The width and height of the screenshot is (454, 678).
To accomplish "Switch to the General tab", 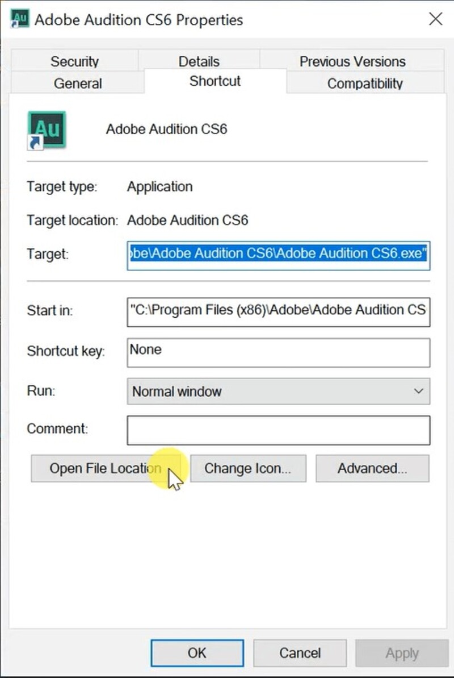I will point(78,83).
